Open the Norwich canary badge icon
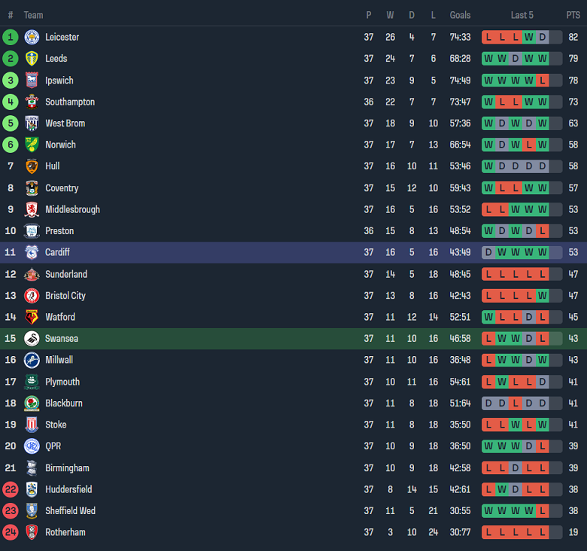This screenshot has height=551, width=587. click(32, 145)
